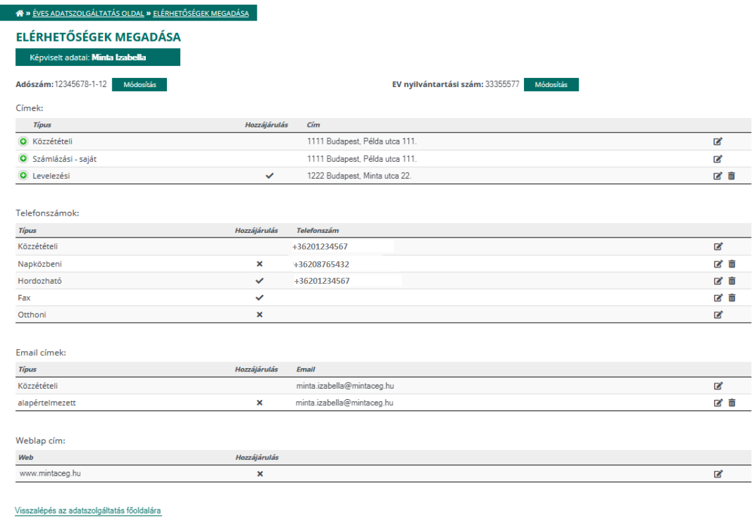
Task: Click Módosítás next to Adószám
Action: tap(140, 84)
